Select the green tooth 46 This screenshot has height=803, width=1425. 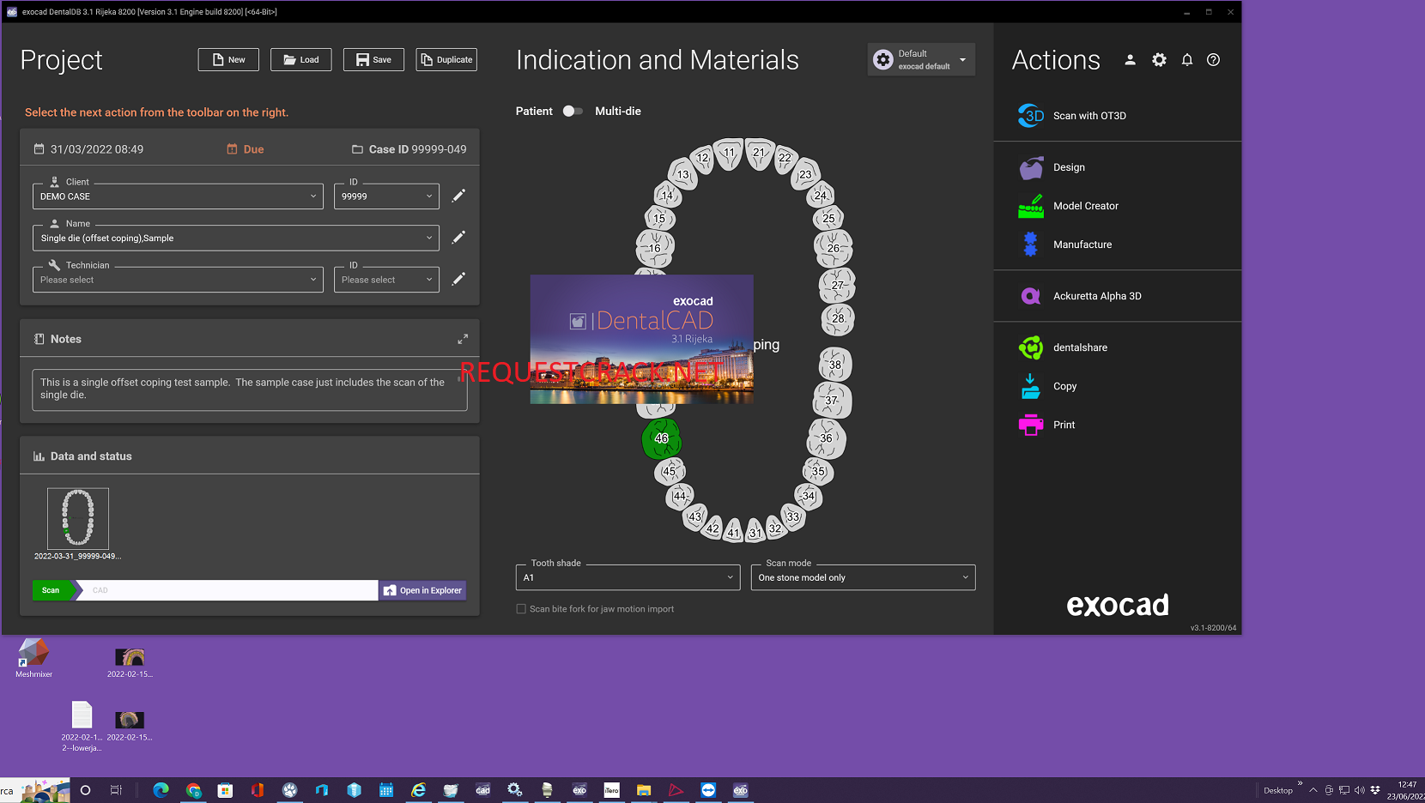pyautogui.click(x=661, y=438)
